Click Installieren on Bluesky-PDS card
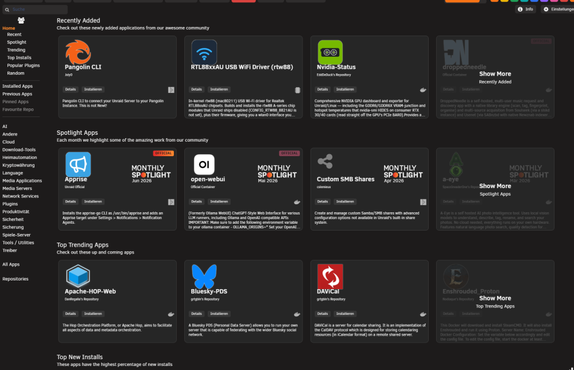 (x=219, y=314)
